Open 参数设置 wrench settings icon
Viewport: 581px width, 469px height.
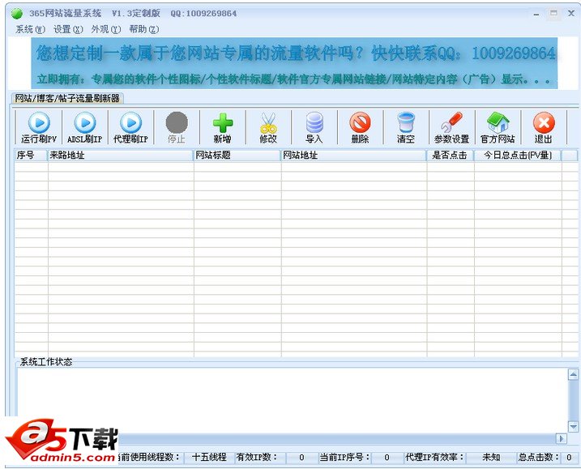pyautogui.click(x=451, y=122)
